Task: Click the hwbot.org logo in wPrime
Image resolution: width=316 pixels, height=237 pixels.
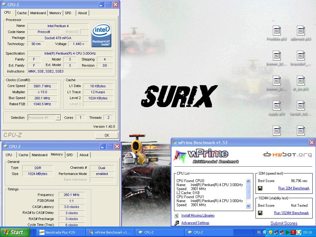Action: click(287, 155)
